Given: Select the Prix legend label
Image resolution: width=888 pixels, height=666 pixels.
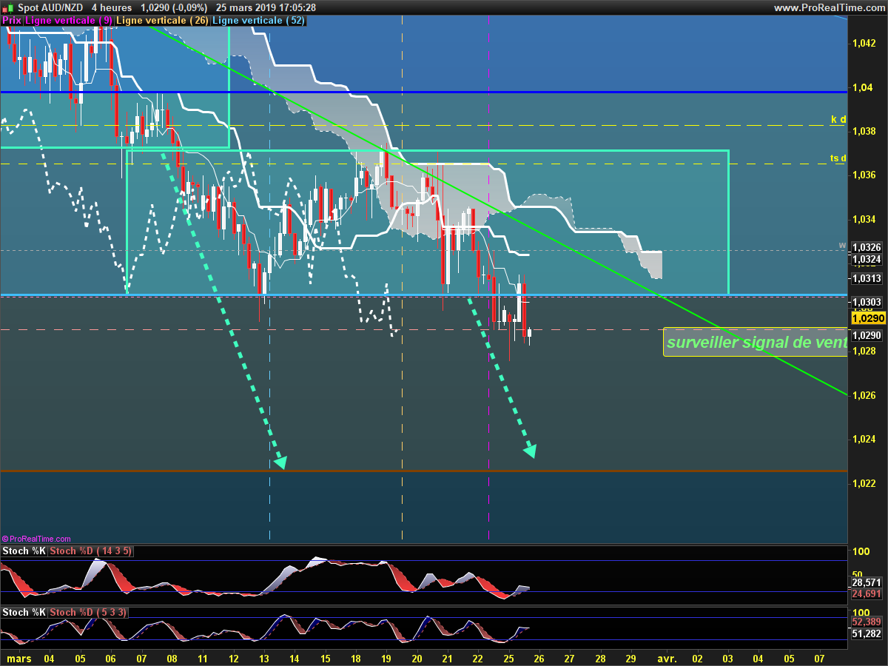Looking at the screenshot, I should [x=12, y=21].
